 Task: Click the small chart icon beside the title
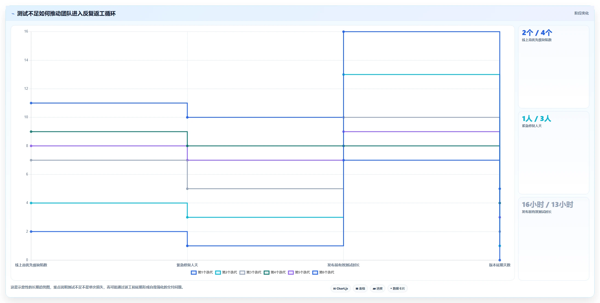[13, 14]
